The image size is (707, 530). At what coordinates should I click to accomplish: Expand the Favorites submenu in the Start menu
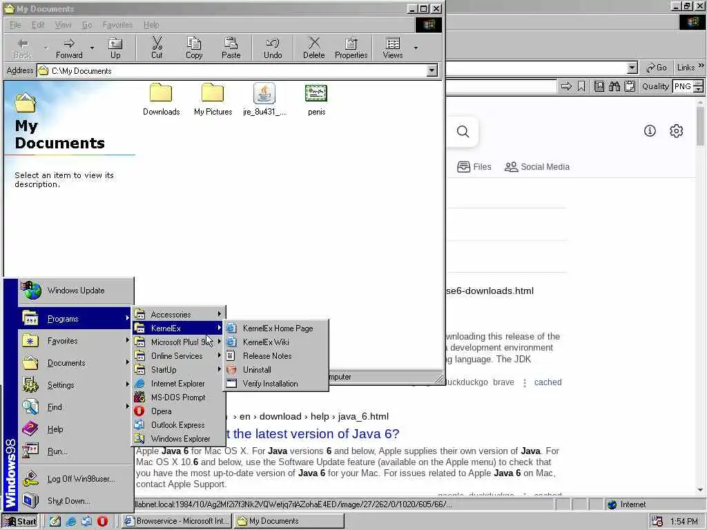(76, 341)
